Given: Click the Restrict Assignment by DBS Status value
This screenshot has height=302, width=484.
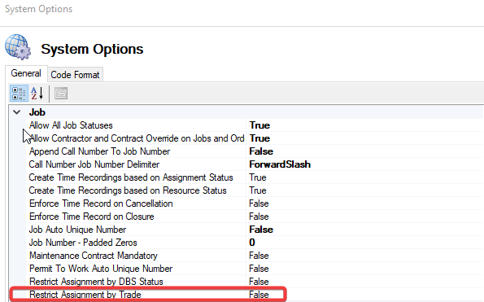Looking at the screenshot, I should point(259,282).
